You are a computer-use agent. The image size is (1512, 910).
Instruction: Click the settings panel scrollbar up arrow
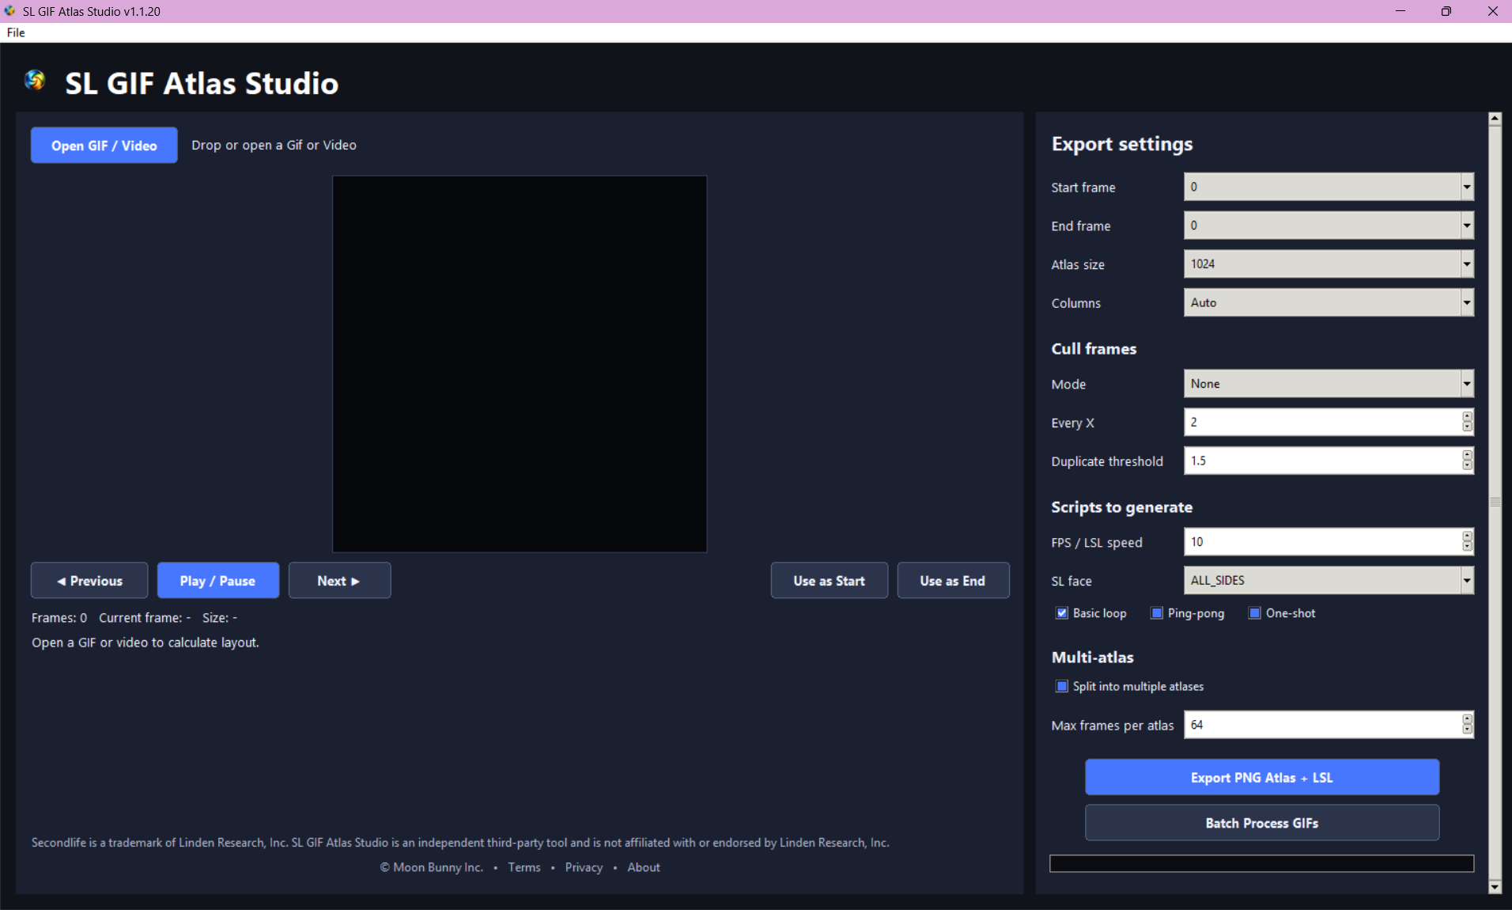point(1495,119)
